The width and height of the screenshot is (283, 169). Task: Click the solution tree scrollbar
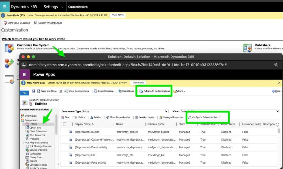pyautogui.click(x=56, y=124)
